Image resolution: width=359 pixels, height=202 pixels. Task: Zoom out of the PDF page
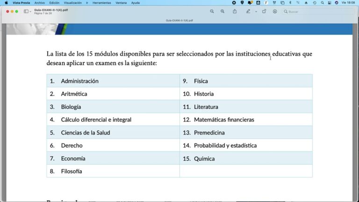212,11
